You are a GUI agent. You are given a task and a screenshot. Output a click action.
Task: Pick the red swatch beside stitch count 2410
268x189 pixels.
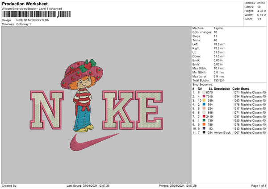click(204, 116)
